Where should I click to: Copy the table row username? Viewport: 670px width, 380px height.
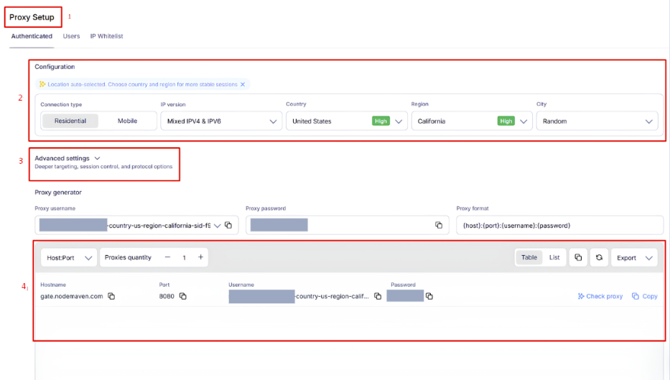coord(378,296)
